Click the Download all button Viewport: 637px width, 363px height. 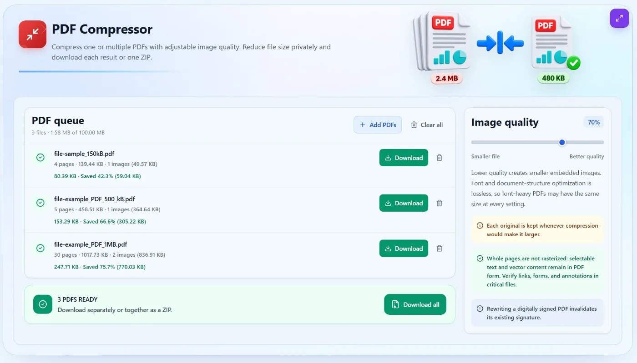point(415,304)
